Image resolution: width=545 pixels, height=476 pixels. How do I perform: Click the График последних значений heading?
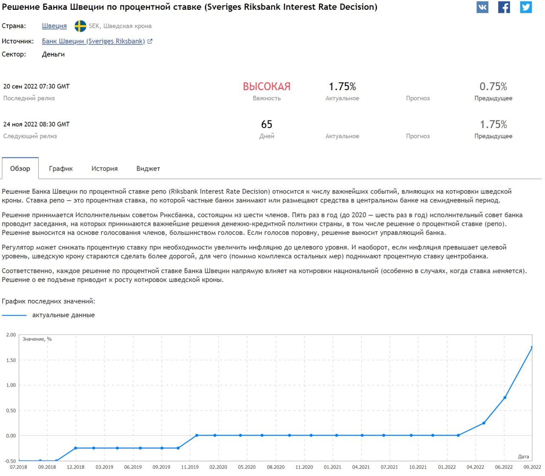[x=49, y=301]
